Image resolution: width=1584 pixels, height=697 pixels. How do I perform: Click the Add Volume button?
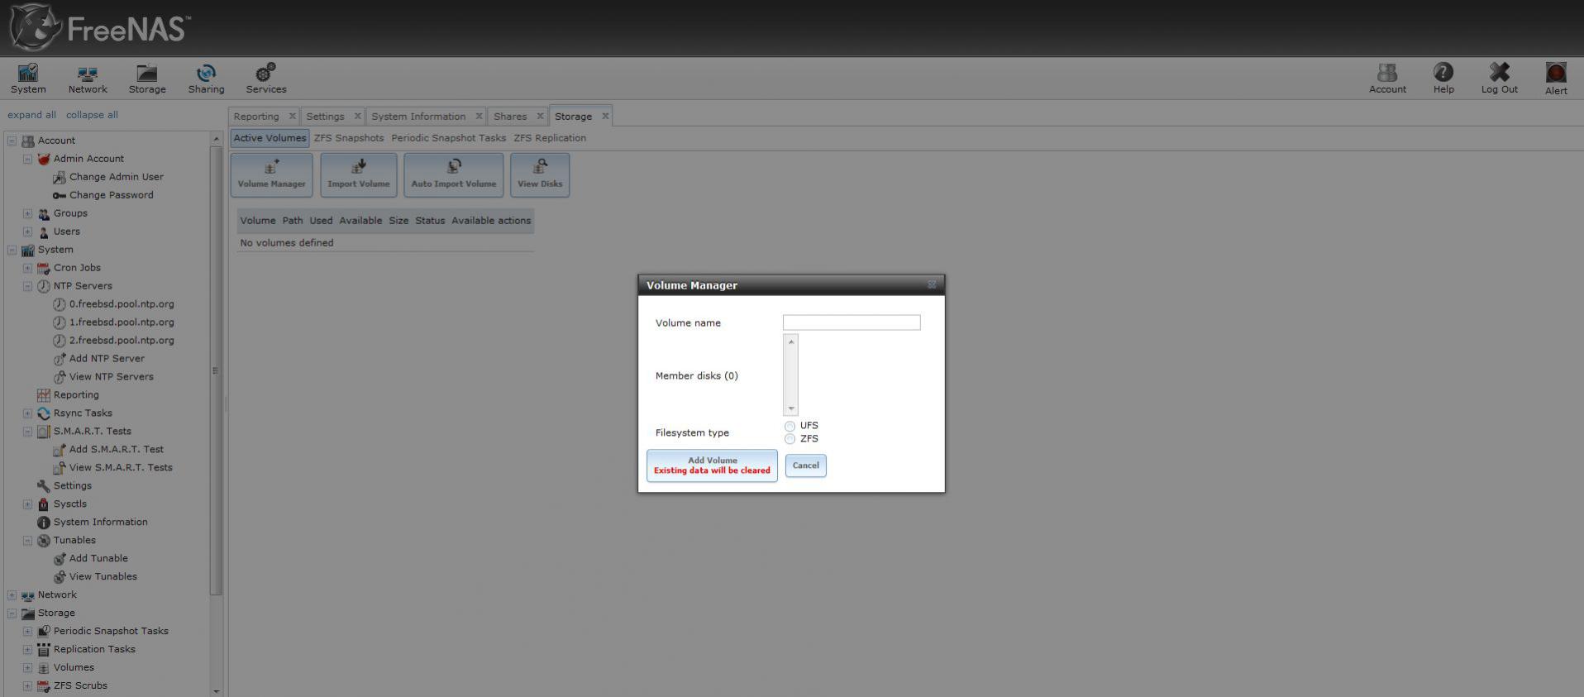click(x=712, y=465)
